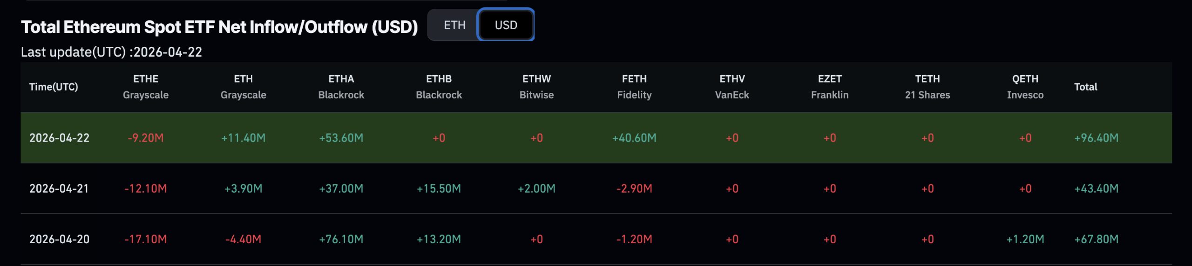1192x266 pixels.
Task: Click the FETH Fidelity column header
Action: (634, 87)
